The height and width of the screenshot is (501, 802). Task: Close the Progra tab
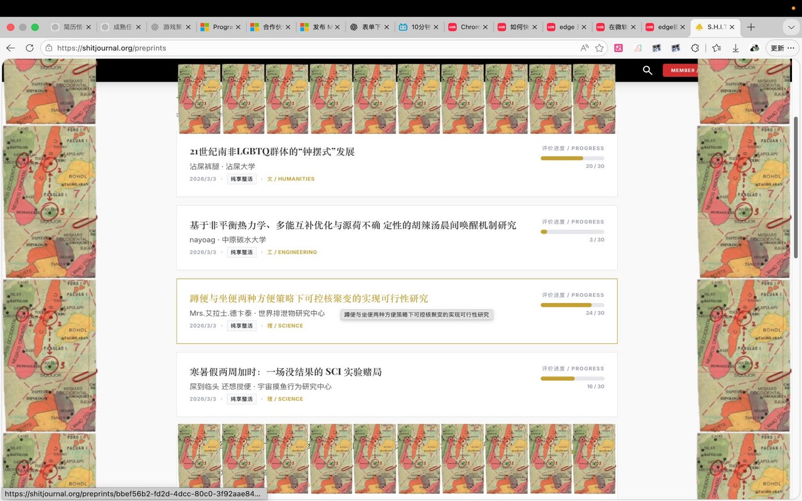238,27
